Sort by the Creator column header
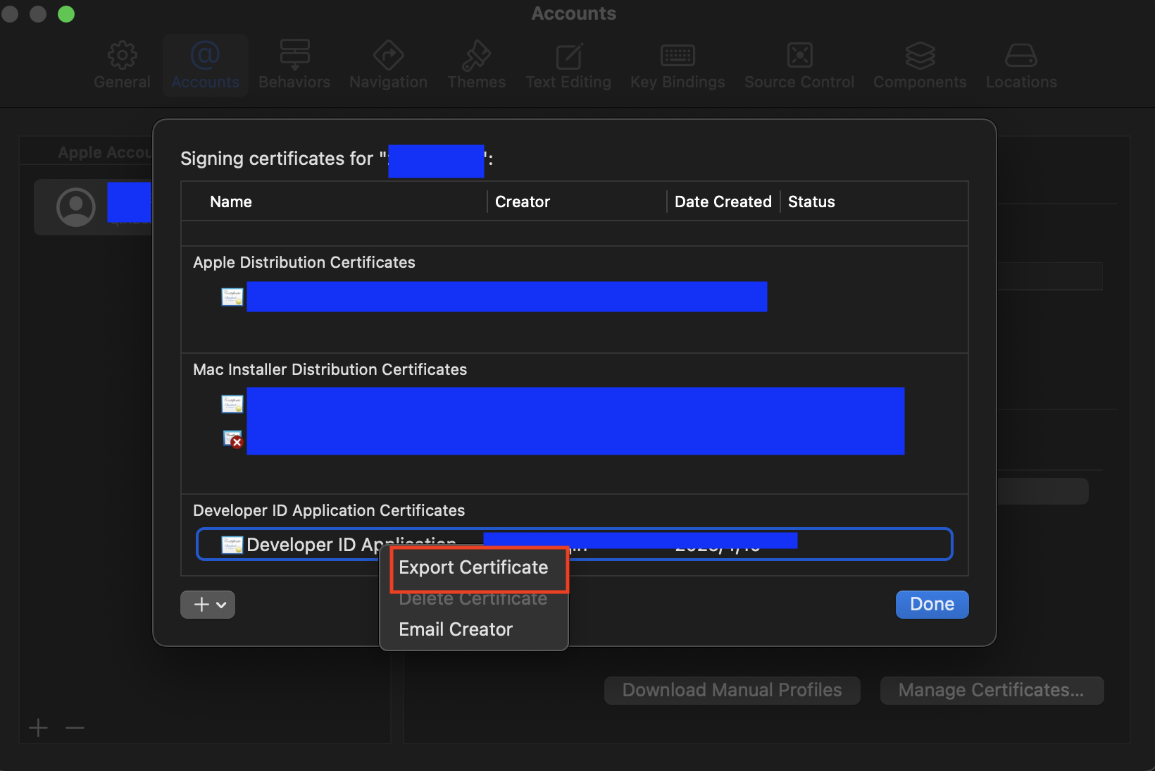Viewport: 1155px width, 771px height. coord(523,202)
